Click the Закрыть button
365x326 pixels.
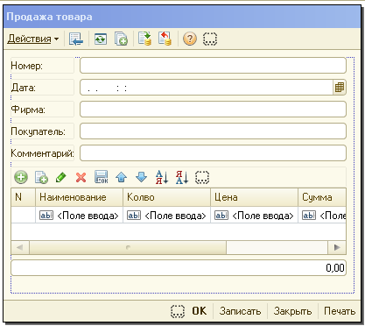[x=292, y=311]
